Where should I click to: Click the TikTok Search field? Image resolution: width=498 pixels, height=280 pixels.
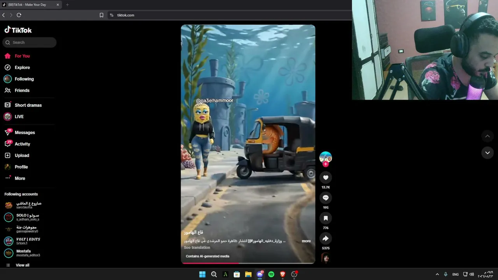[30, 42]
